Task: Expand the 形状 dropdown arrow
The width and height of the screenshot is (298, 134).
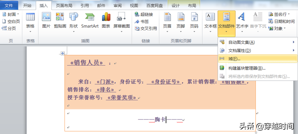Action: [73, 32]
